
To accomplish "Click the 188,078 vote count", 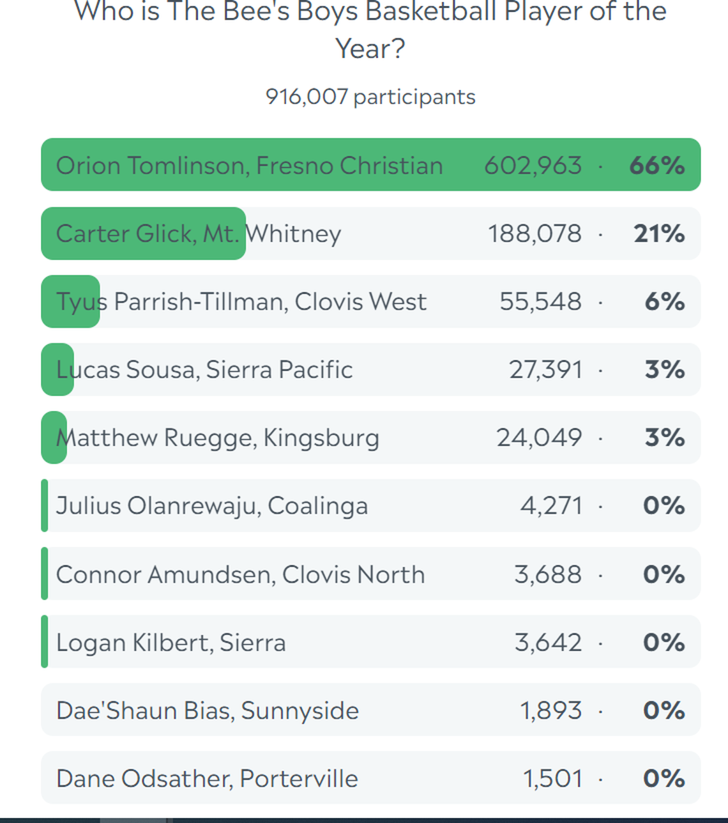I will pyautogui.click(x=535, y=234).
